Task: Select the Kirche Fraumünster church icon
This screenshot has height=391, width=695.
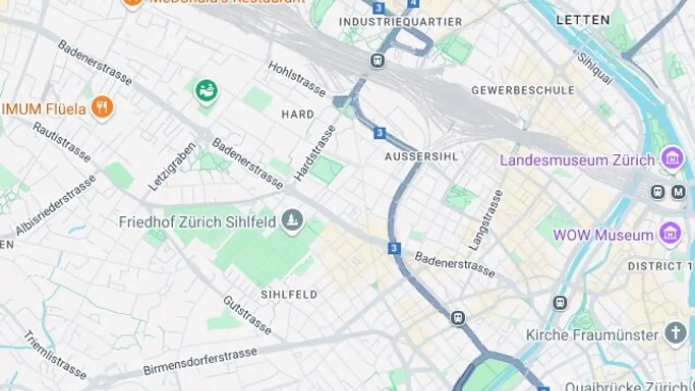Action: [676, 334]
